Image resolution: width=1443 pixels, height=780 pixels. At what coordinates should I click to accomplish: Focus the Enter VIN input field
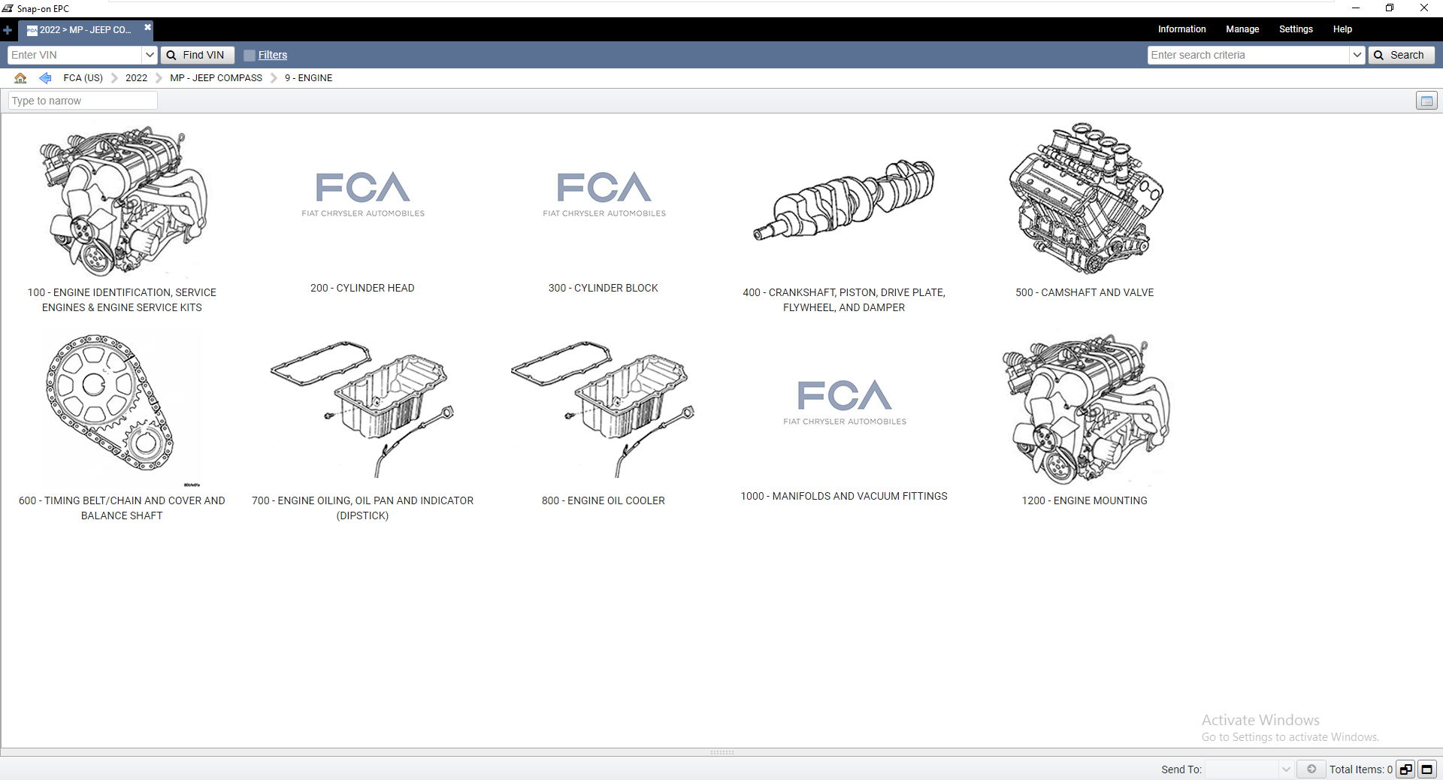pos(74,55)
